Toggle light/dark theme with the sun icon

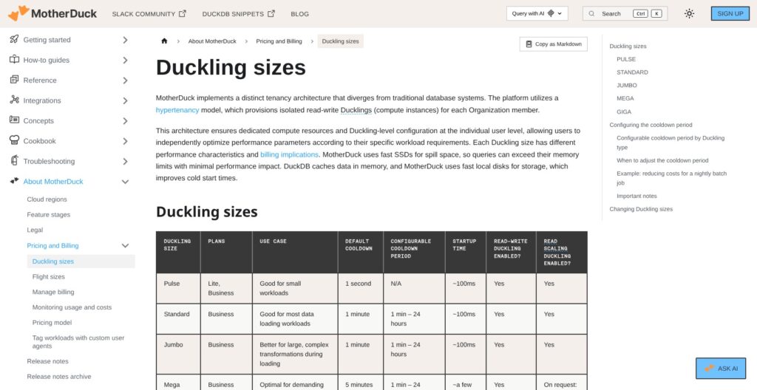(690, 13)
